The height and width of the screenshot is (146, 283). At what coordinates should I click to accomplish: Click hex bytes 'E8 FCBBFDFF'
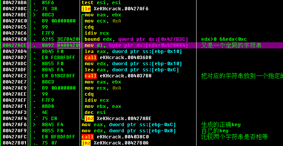click(x=59, y=58)
